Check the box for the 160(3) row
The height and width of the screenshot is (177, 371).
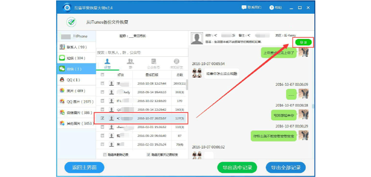click(x=102, y=109)
